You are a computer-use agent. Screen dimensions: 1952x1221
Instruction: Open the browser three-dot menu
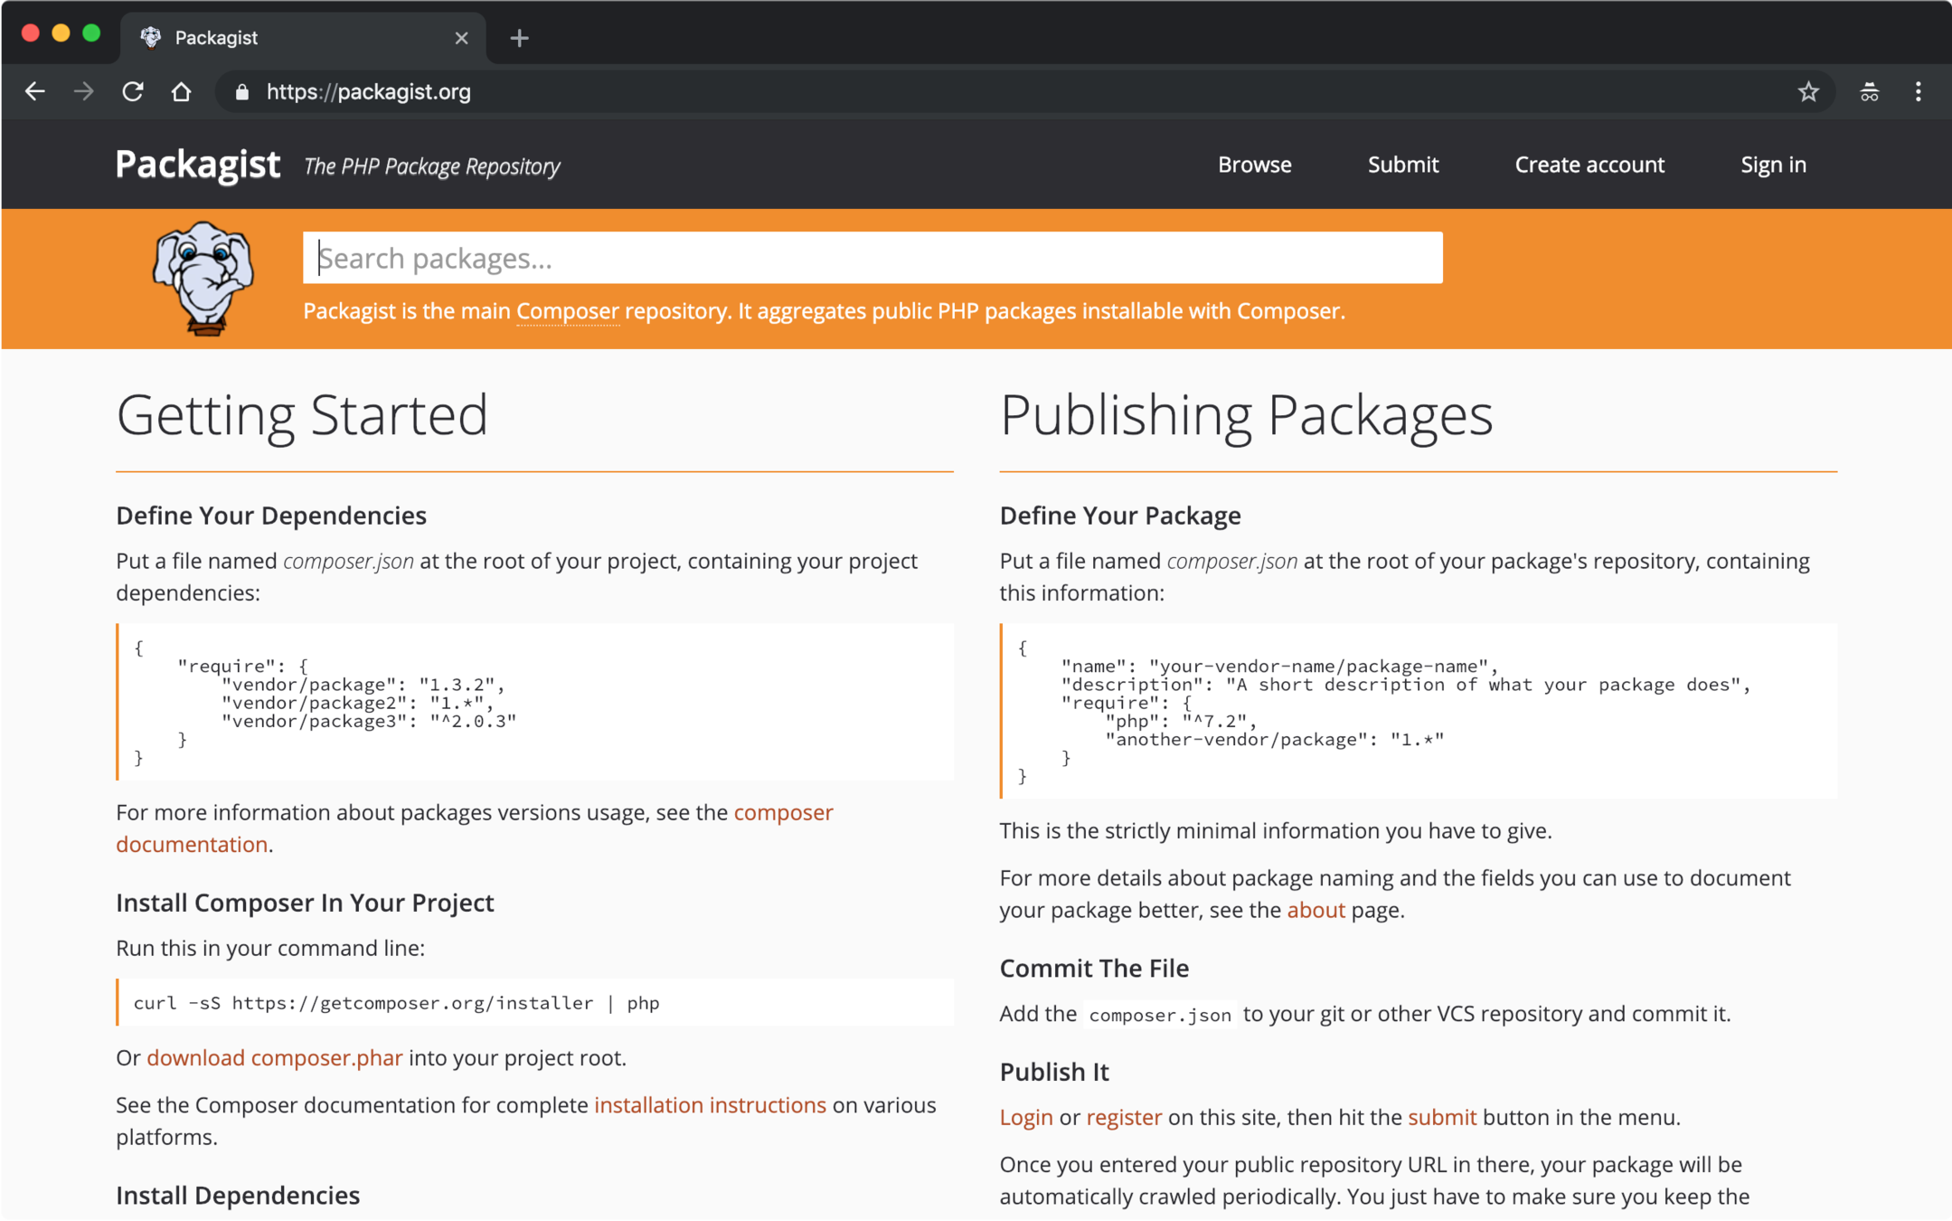(1918, 91)
